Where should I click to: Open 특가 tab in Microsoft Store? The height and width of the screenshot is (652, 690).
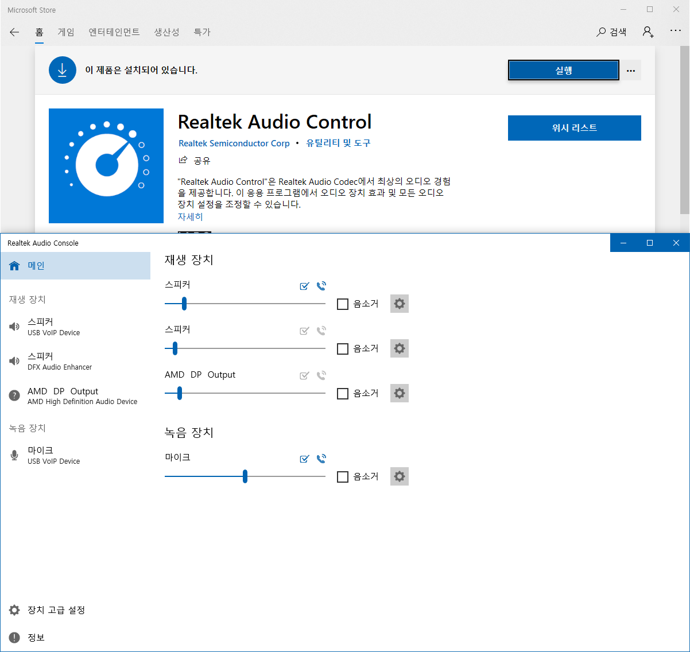point(202,32)
